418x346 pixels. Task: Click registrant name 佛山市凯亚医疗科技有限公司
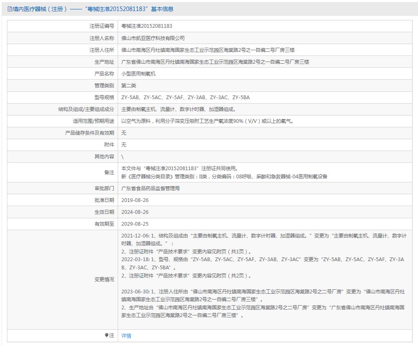[153, 38]
